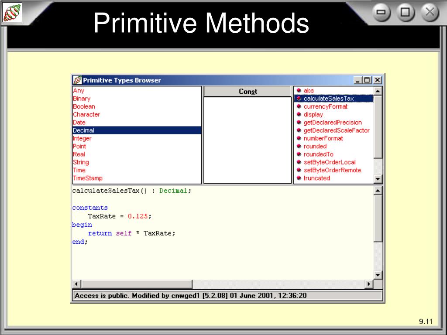Click the 'return' keyword in code

[100, 233]
